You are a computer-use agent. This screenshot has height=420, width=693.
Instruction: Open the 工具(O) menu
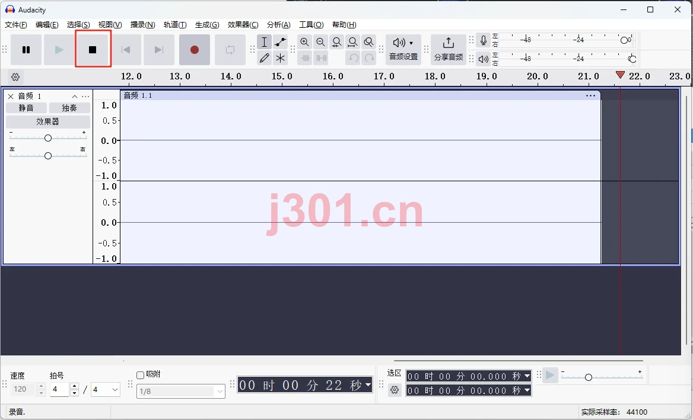coord(311,25)
